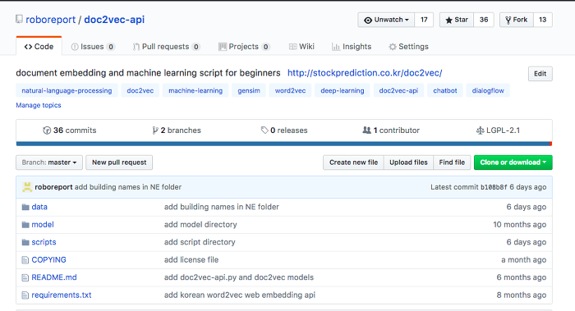Viewport: 575px width, 311px height.
Task: Click the file icon for COPYING
Action: 25,260
